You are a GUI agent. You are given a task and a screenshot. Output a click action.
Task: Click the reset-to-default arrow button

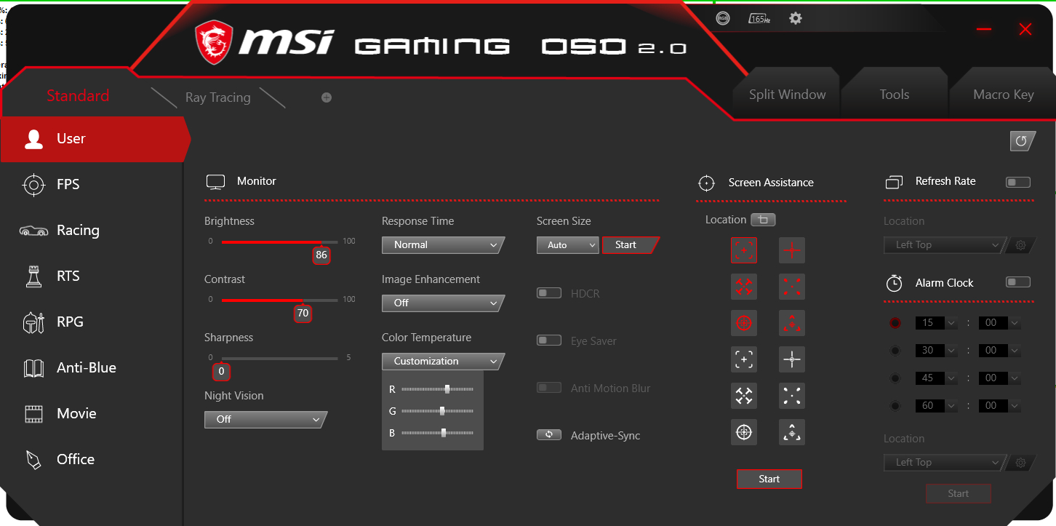1022,141
